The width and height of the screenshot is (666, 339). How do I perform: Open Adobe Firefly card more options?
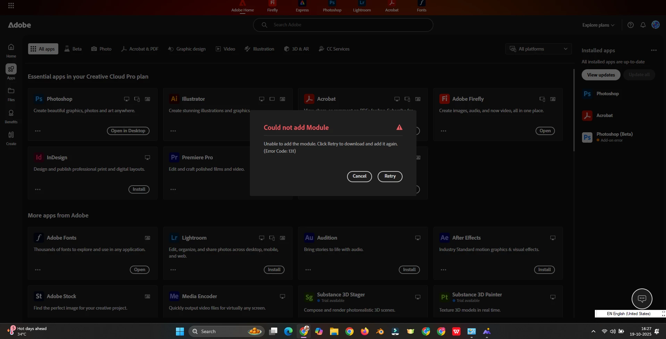point(444,131)
